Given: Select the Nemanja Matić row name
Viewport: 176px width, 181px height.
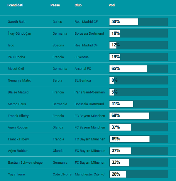Looking at the screenshot, I should click(x=19, y=80).
